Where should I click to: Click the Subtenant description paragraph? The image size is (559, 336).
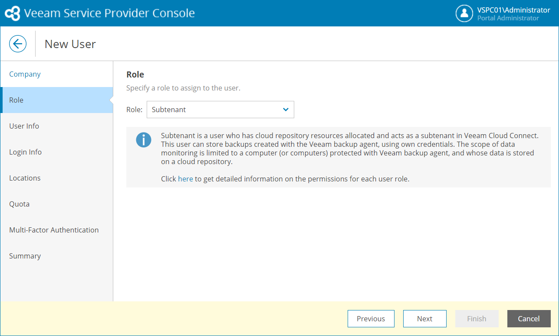350,149
